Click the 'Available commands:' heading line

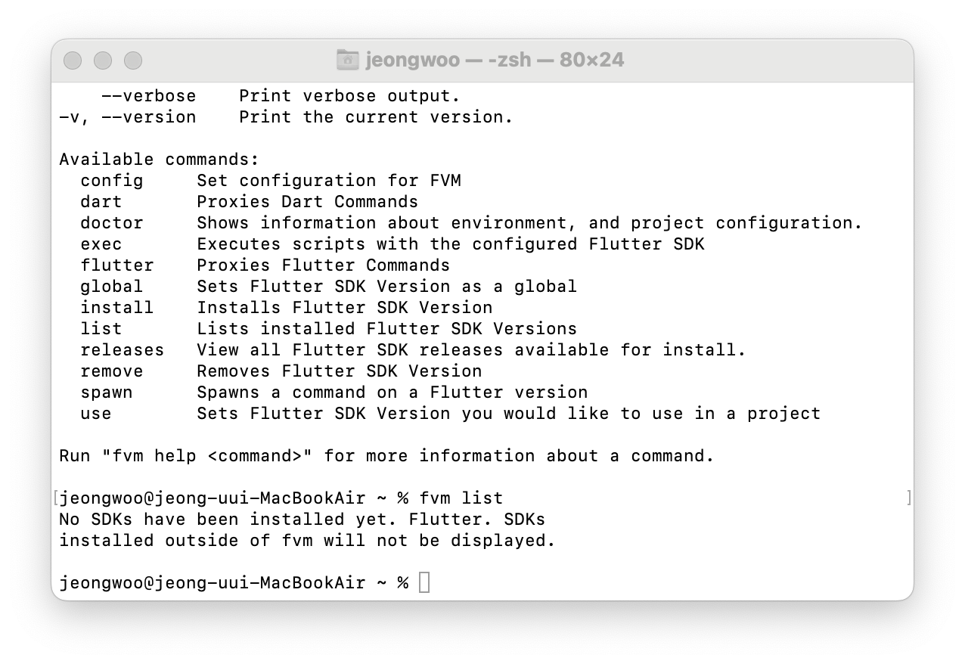pos(160,160)
